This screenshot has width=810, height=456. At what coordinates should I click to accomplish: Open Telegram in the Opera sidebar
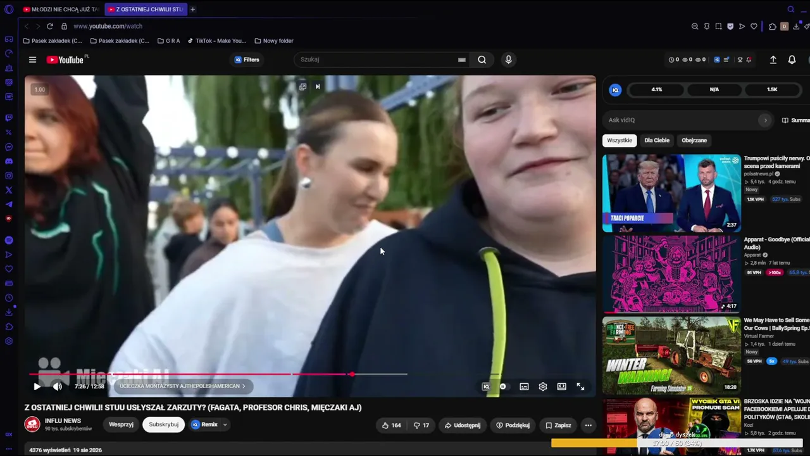click(9, 205)
